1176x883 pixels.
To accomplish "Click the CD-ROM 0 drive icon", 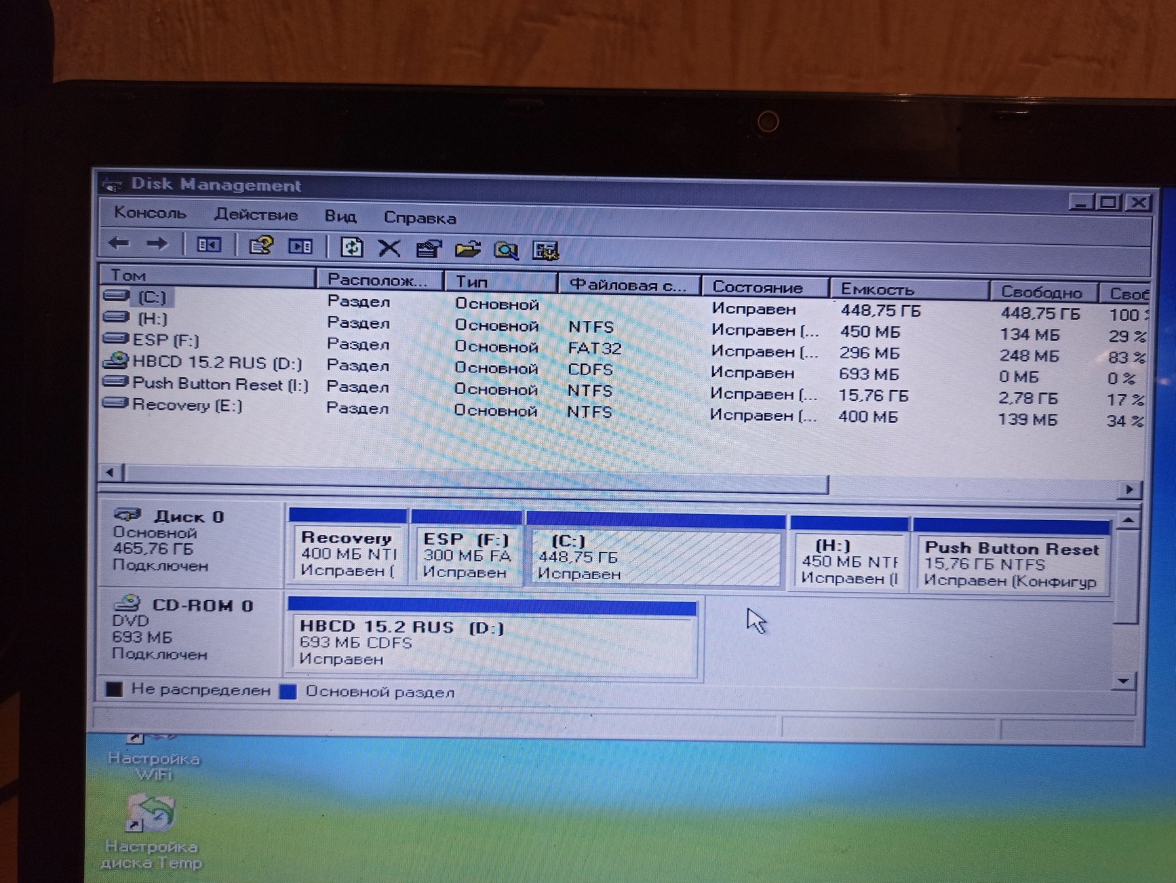I will (x=127, y=602).
